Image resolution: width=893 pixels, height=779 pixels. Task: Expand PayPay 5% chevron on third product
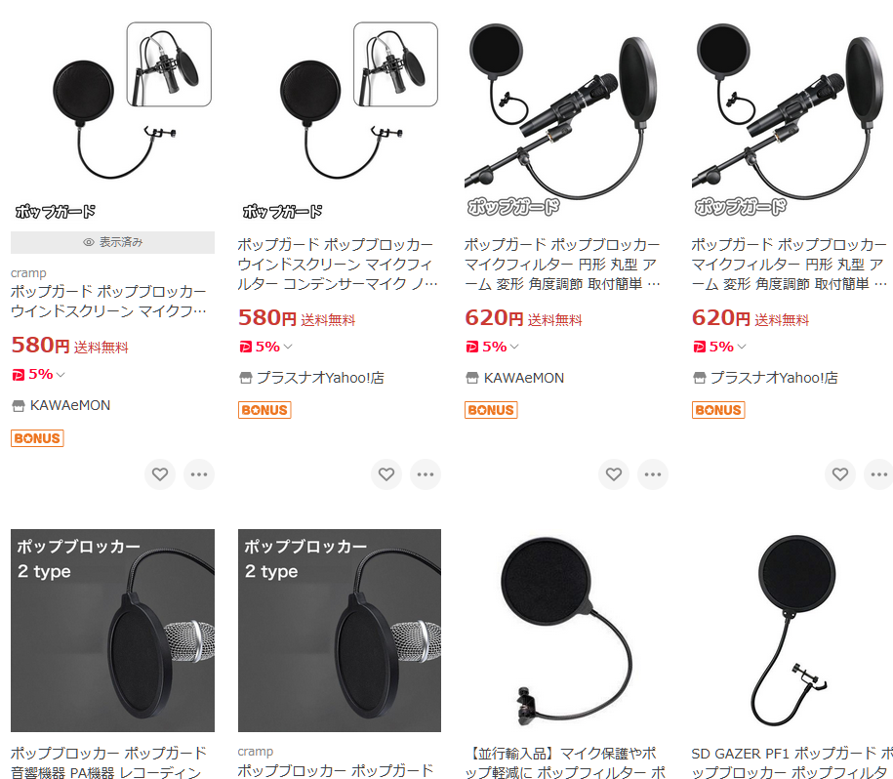pos(514,347)
